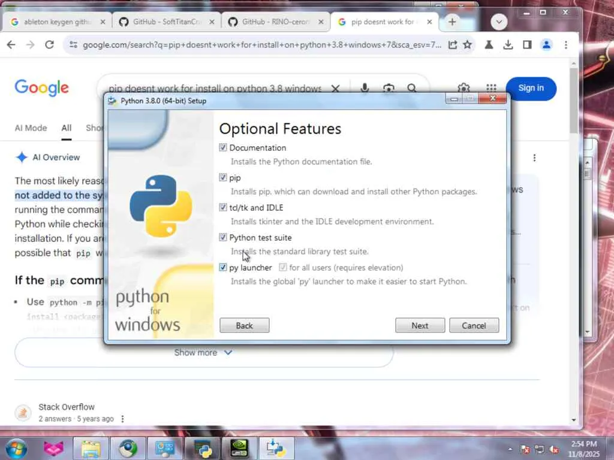Toggle the tcl/tk and IDLE checkbox

223,207
